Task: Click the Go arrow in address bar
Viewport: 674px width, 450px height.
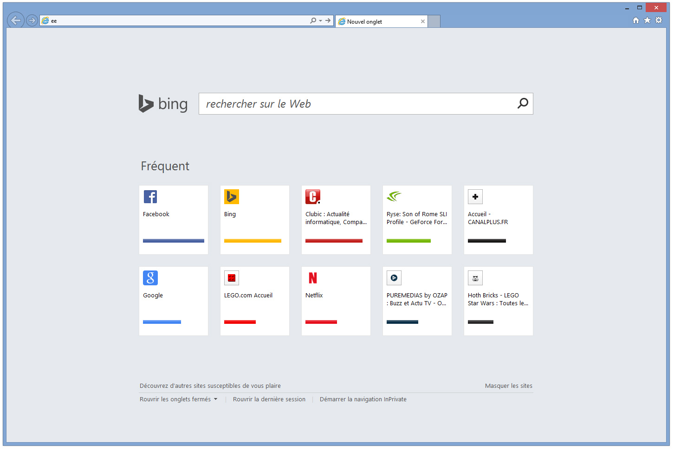Action: point(328,20)
